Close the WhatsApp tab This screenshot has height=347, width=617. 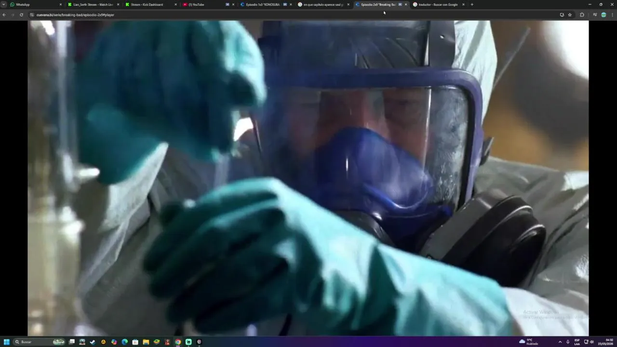[x=61, y=4]
